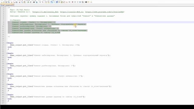This screenshot has width=194, height=109.
Task: Toggle word wrap in the toolbar
Action: click(52, 2)
